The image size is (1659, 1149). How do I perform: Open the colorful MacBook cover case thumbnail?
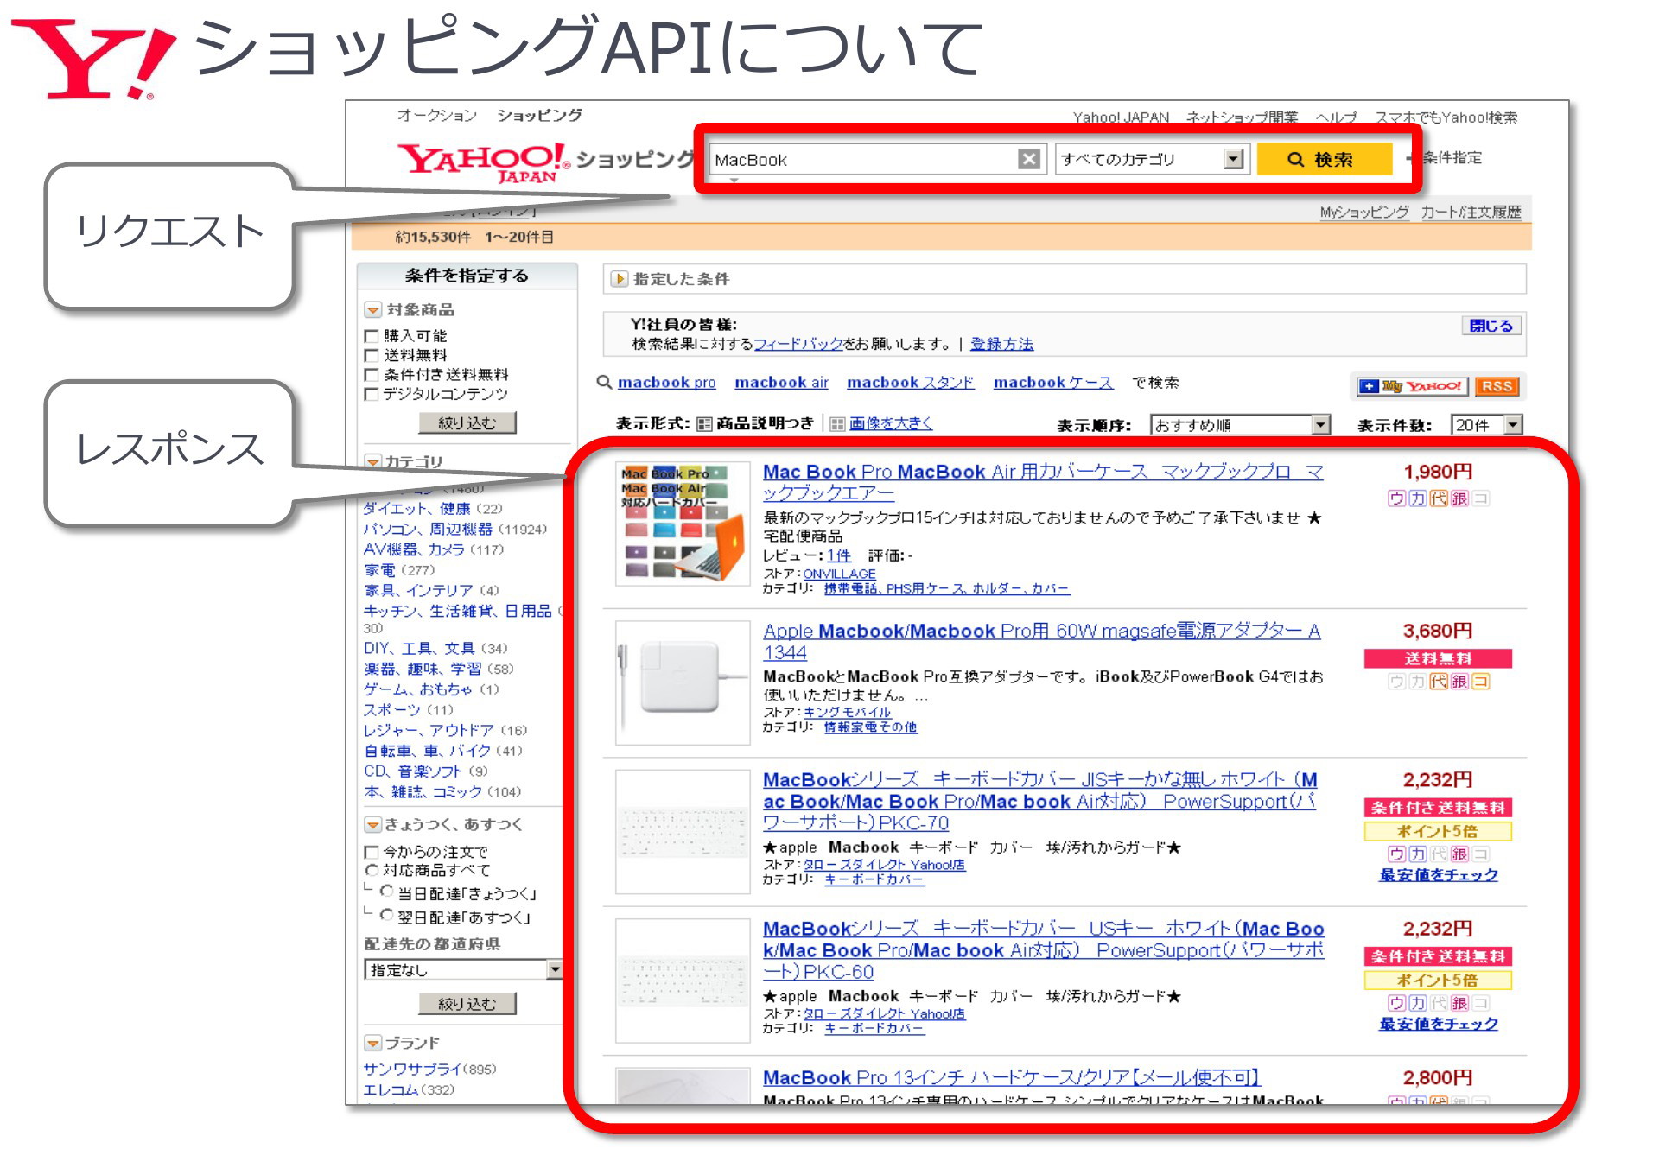[683, 523]
